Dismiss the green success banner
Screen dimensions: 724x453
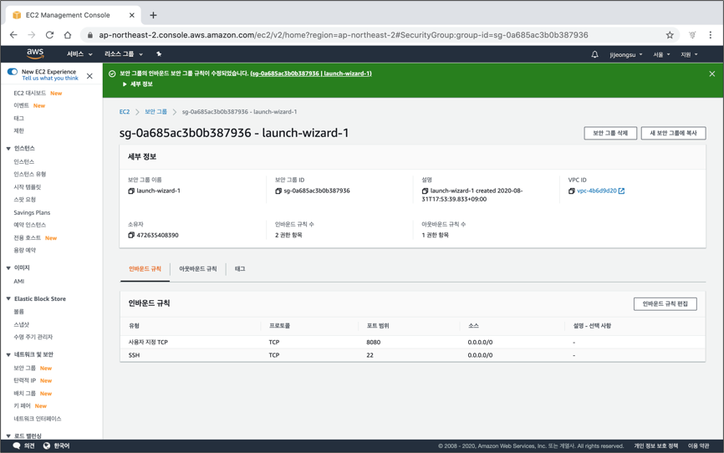tap(712, 74)
